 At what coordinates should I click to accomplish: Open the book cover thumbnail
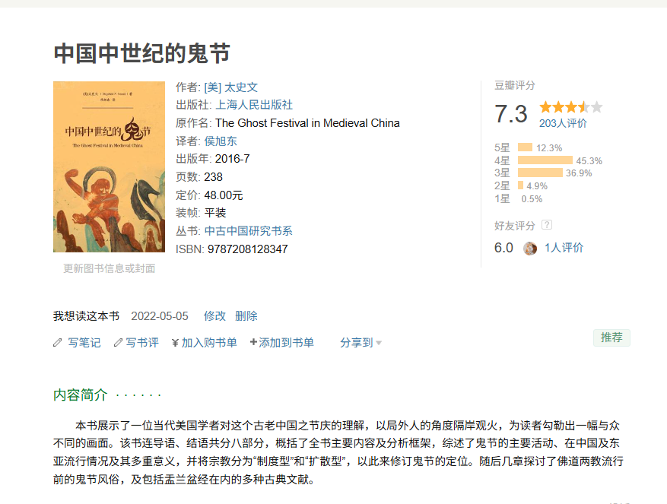[109, 166]
